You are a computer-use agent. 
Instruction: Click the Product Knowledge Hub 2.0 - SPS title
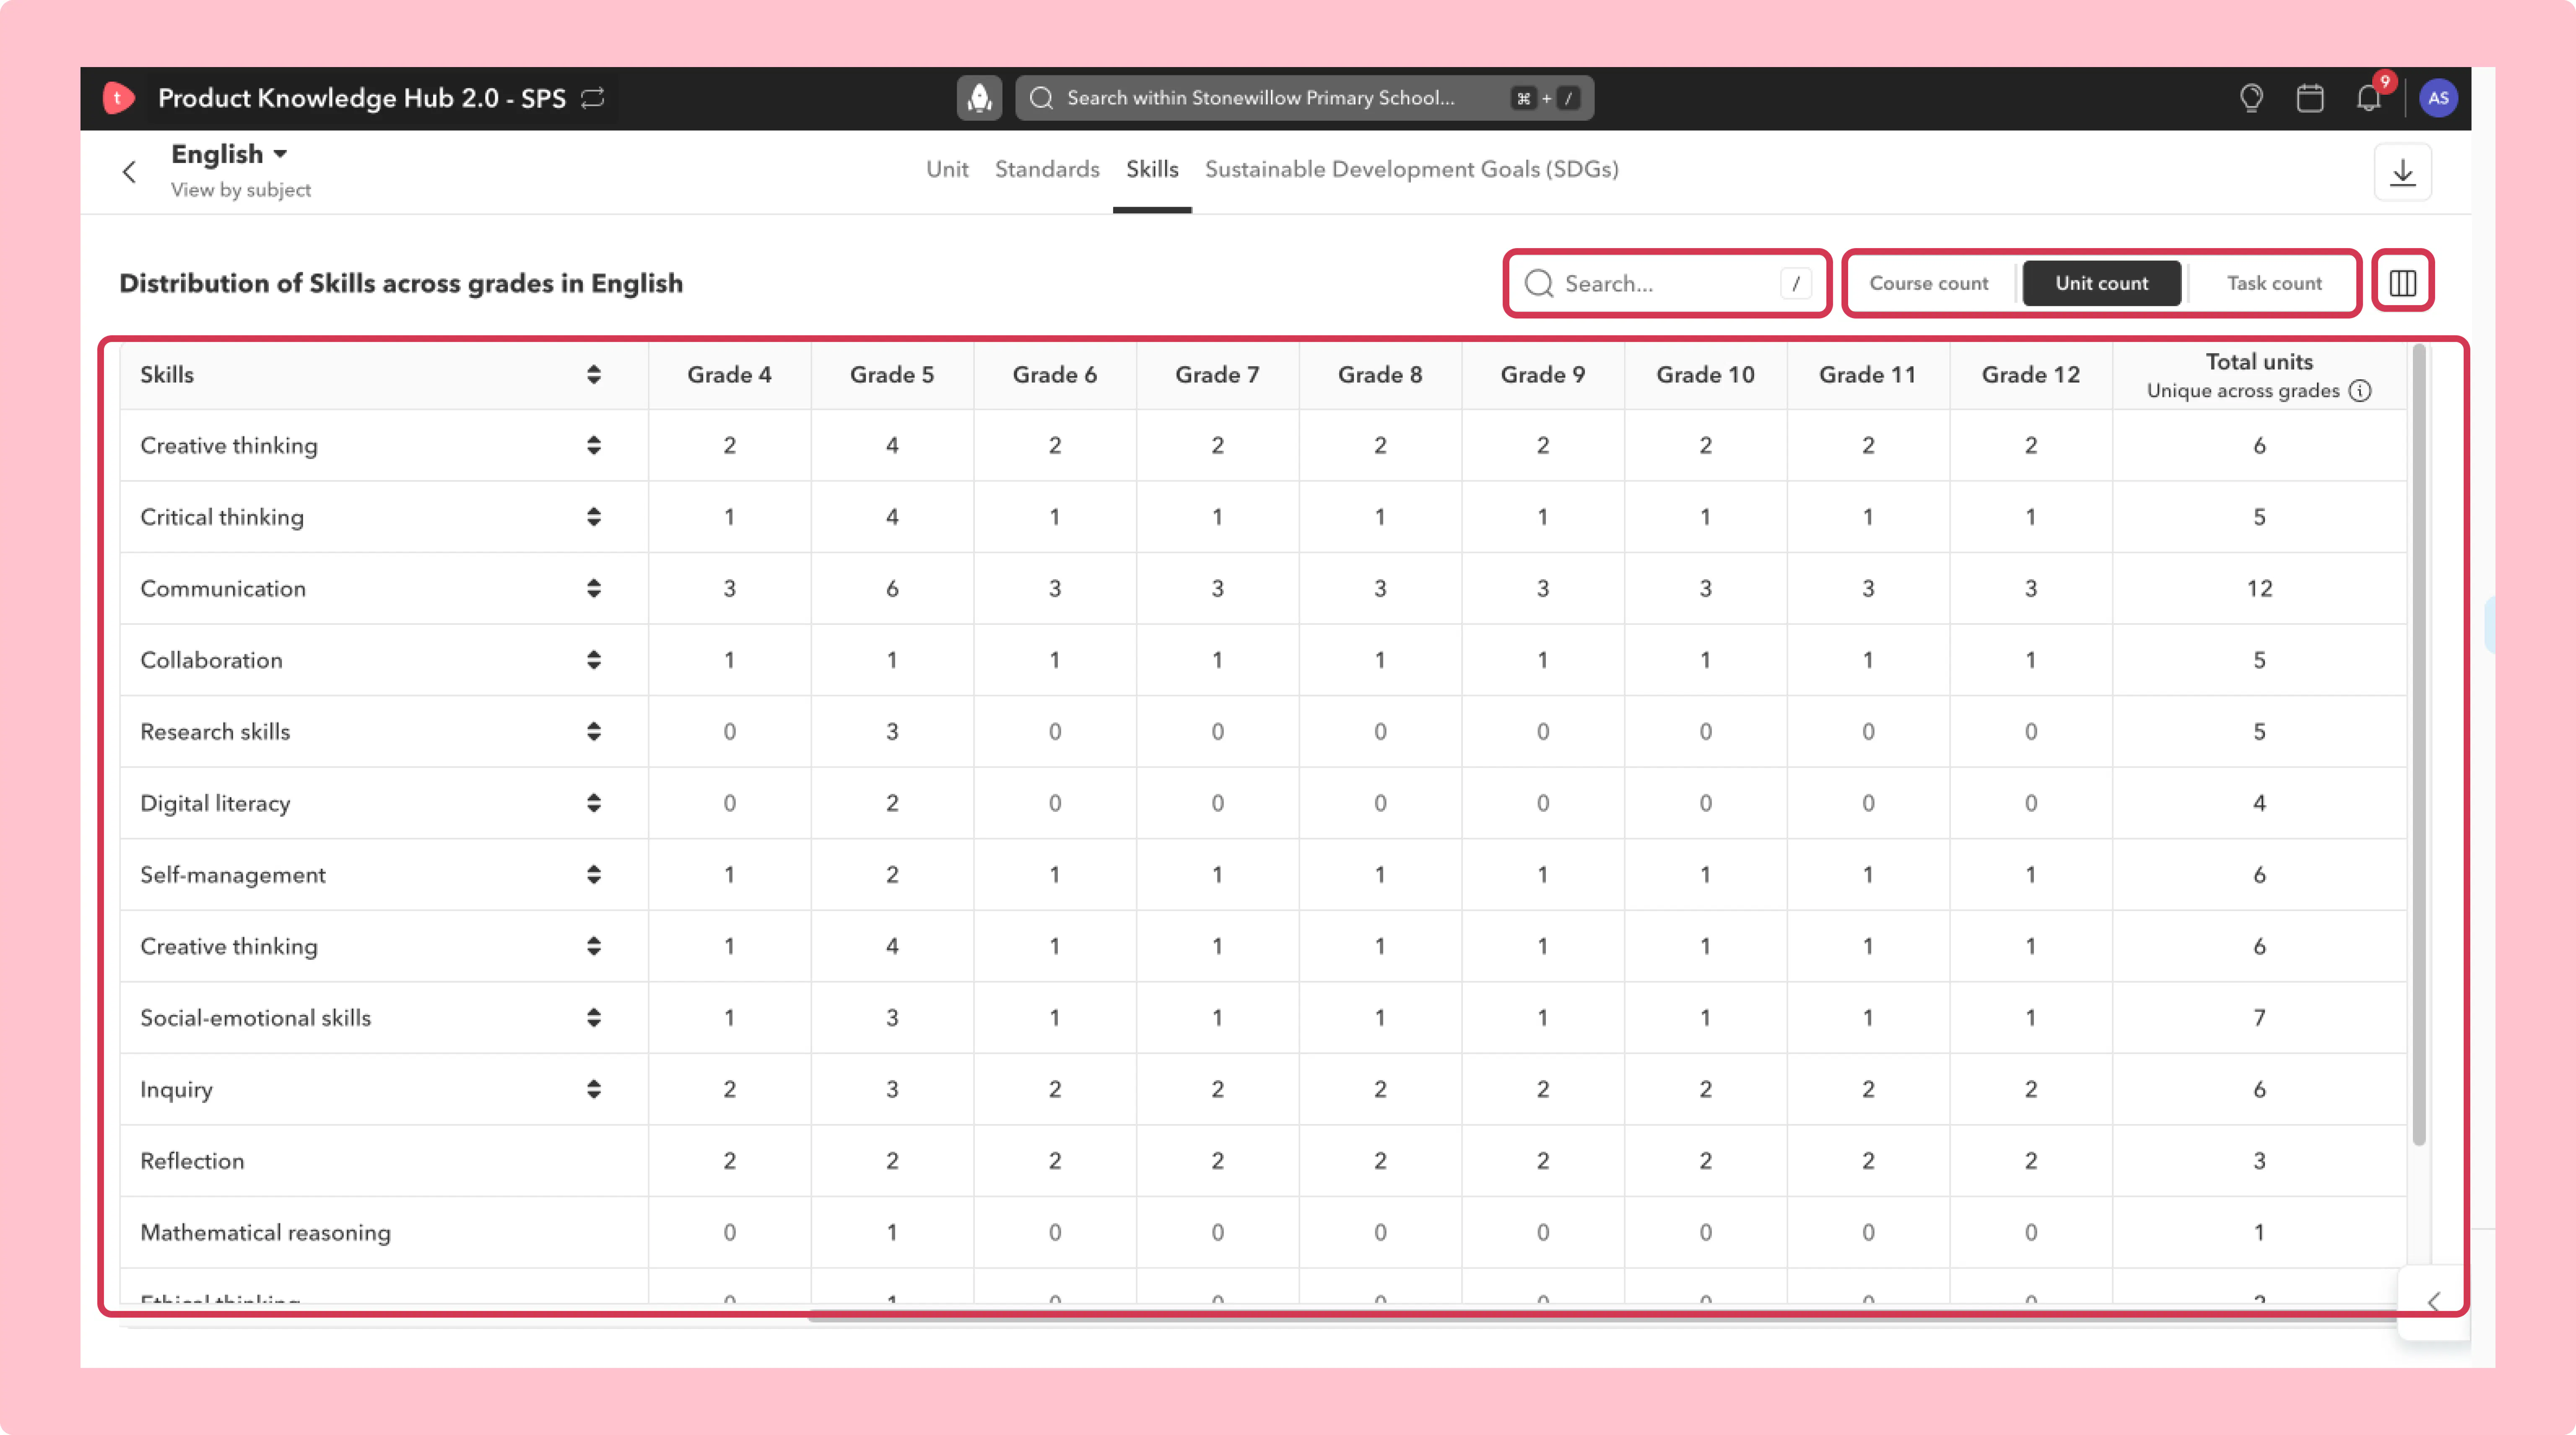tap(361, 98)
